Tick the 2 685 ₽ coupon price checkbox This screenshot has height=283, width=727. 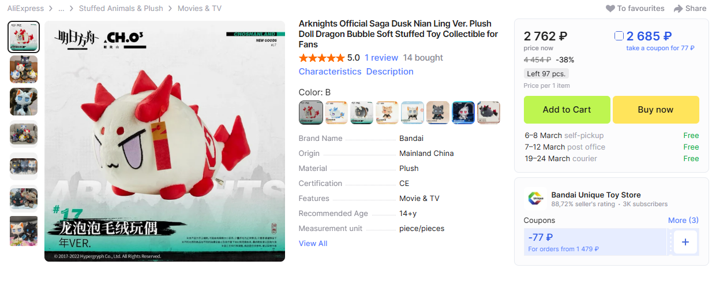[619, 36]
